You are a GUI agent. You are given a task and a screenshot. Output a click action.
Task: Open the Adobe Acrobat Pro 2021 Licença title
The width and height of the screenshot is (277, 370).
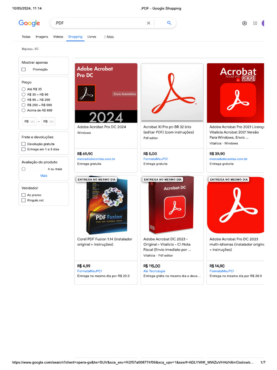click(237, 132)
